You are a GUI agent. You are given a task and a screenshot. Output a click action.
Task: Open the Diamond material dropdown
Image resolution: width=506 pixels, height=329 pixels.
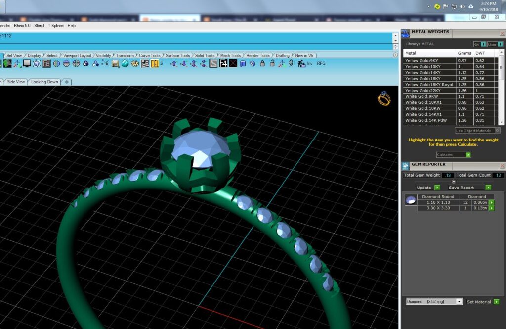coord(434,301)
